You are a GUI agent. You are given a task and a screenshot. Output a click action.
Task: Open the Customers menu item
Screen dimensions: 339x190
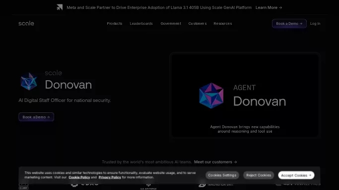point(198,23)
